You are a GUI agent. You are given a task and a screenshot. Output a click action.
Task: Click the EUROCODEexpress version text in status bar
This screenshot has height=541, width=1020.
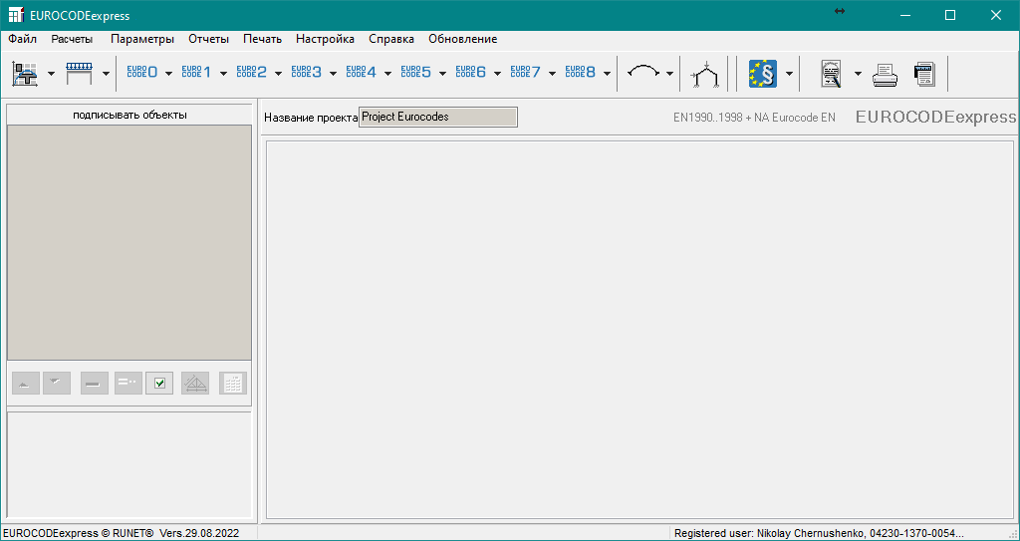(x=121, y=533)
